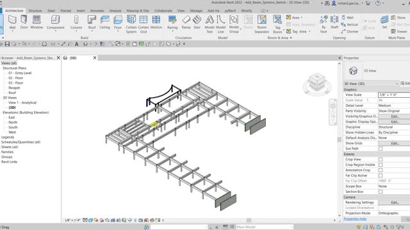This screenshot has width=410, height=230.
Task: Select the Model Text tool
Action: point(209,24)
